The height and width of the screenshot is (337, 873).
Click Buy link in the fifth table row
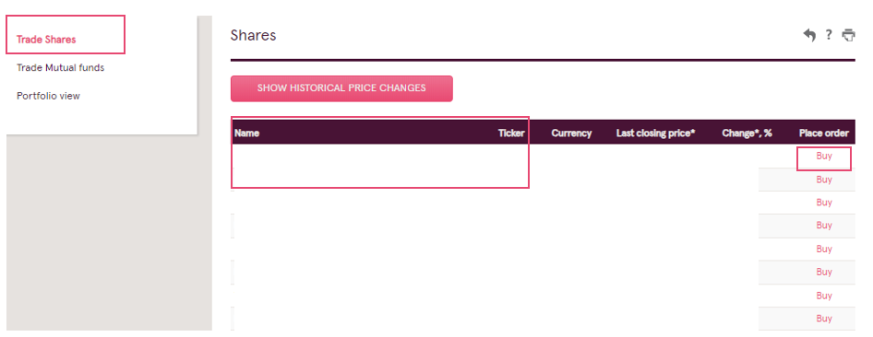824,249
